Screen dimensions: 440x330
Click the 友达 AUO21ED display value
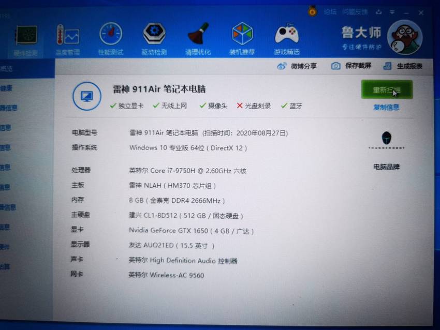pyautogui.click(x=171, y=246)
